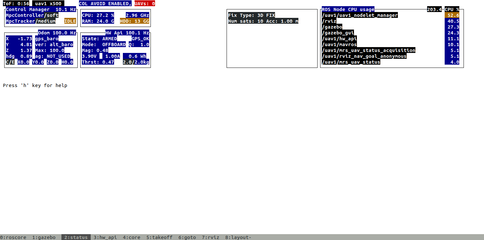484x240 pixels.
Task: Switch to the 4:core tmux window
Action: (132, 237)
